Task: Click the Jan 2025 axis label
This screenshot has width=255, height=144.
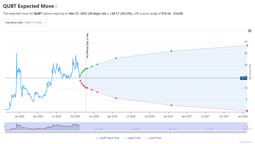Action: 19,116
